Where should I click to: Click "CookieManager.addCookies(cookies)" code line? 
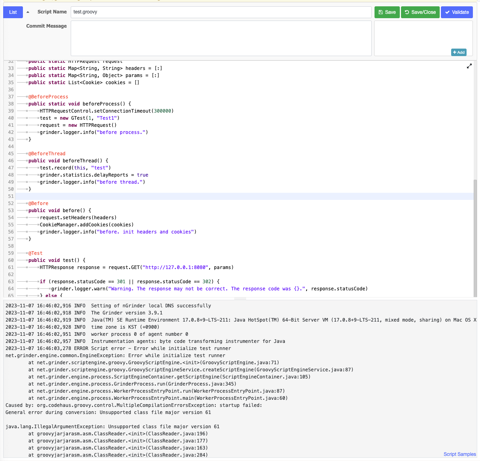pos(87,225)
